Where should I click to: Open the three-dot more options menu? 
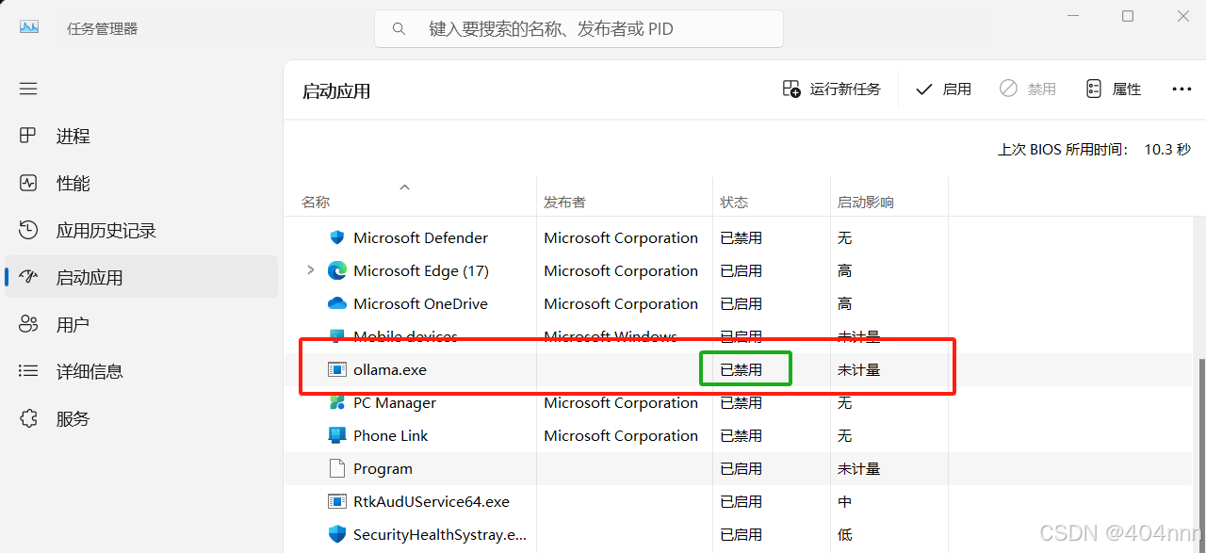(1182, 89)
